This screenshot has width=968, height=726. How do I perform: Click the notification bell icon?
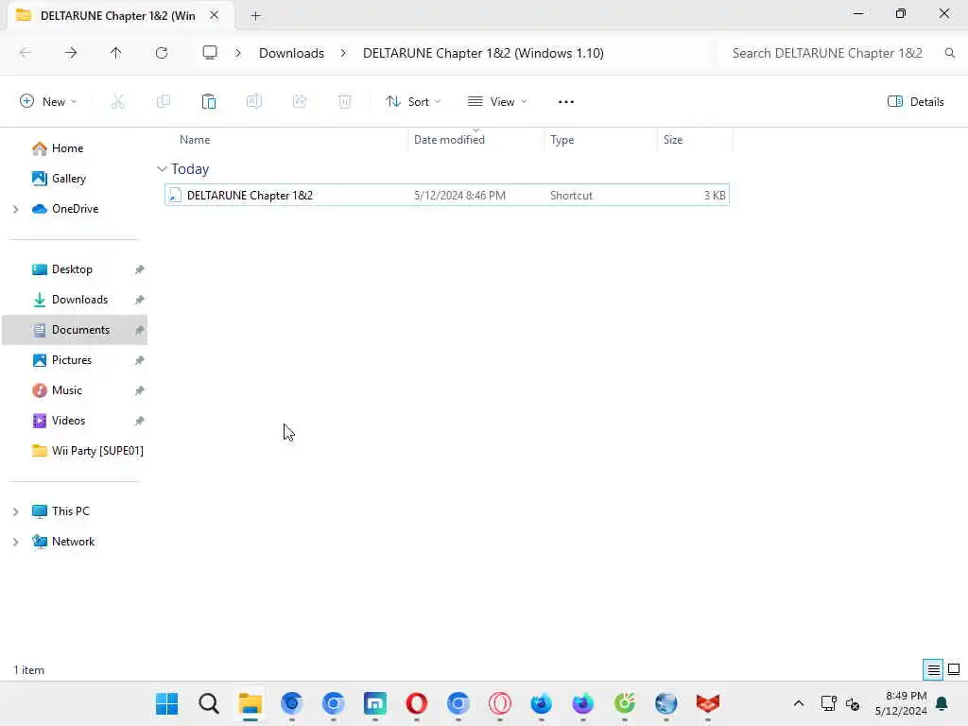tap(942, 703)
